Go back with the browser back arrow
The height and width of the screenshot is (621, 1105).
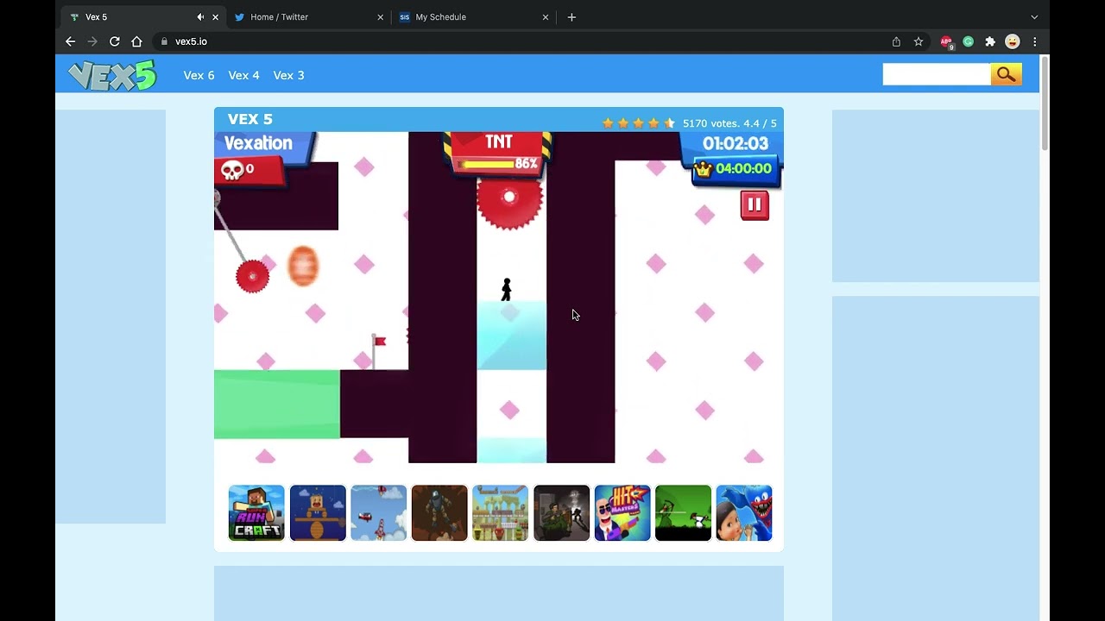coord(71,41)
